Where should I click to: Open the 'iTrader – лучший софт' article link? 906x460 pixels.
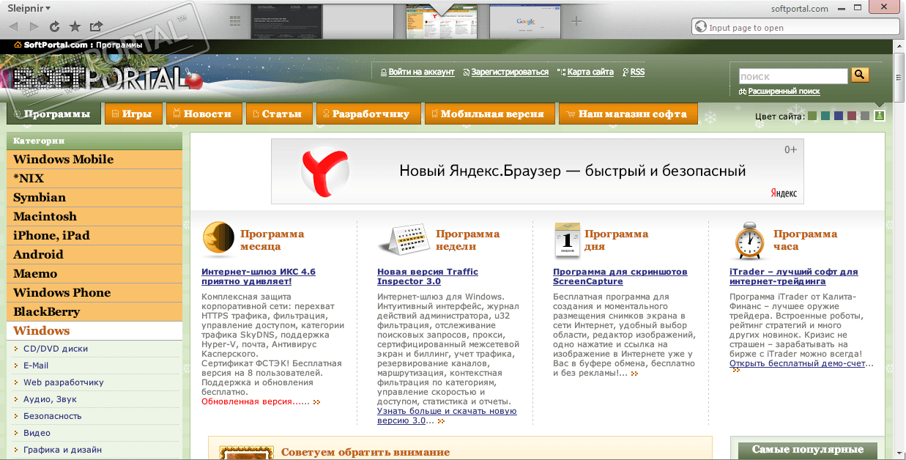[793, 276]
